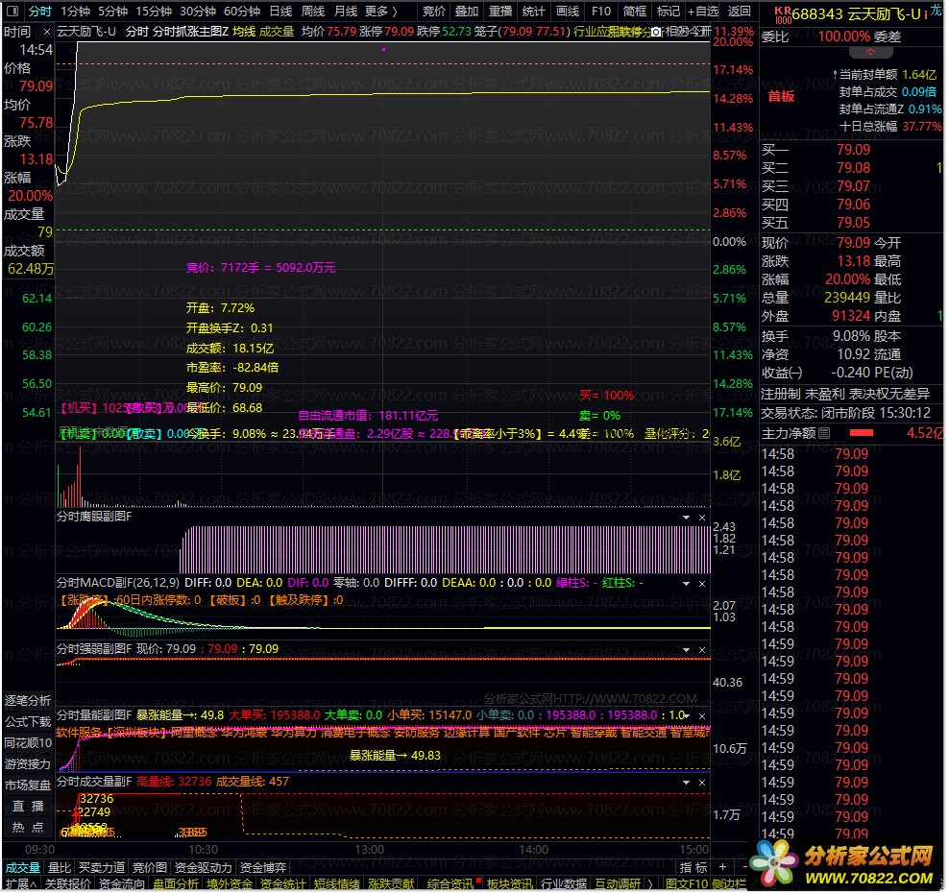The width and height of the screenshot is (949, 894).
Task: Toggle the 均线 average line legend
Action: click(245, 32)
